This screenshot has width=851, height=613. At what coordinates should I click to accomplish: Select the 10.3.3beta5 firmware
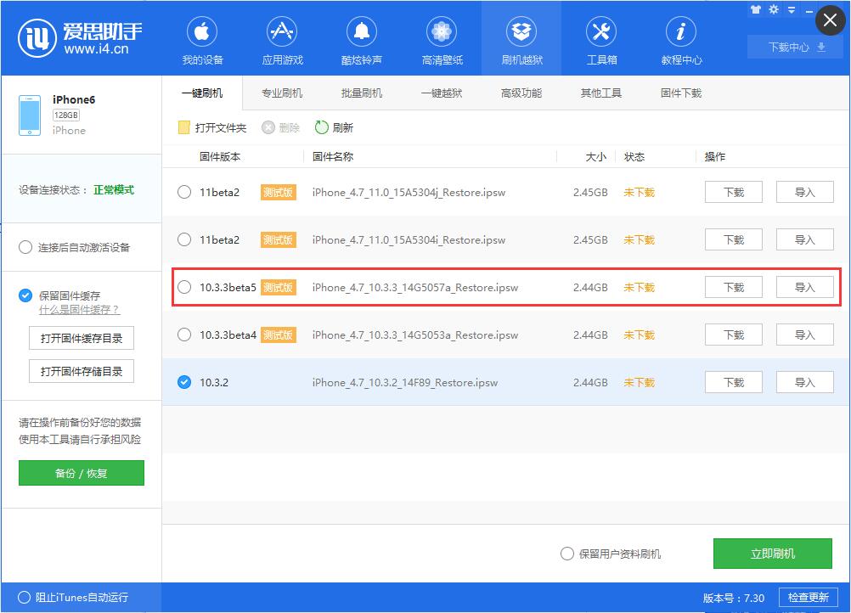pos(184,287)
